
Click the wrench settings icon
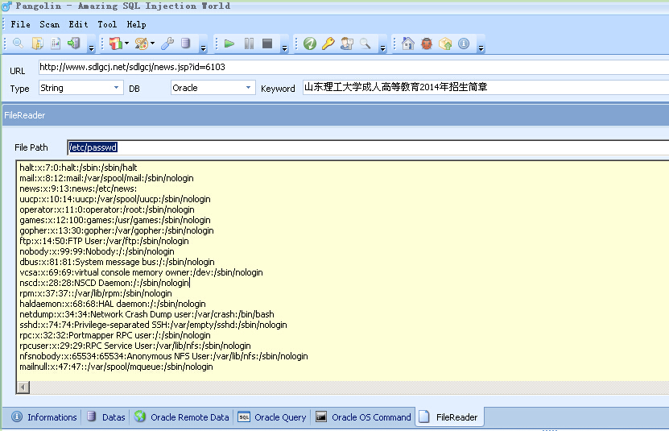tap(167, 44)
